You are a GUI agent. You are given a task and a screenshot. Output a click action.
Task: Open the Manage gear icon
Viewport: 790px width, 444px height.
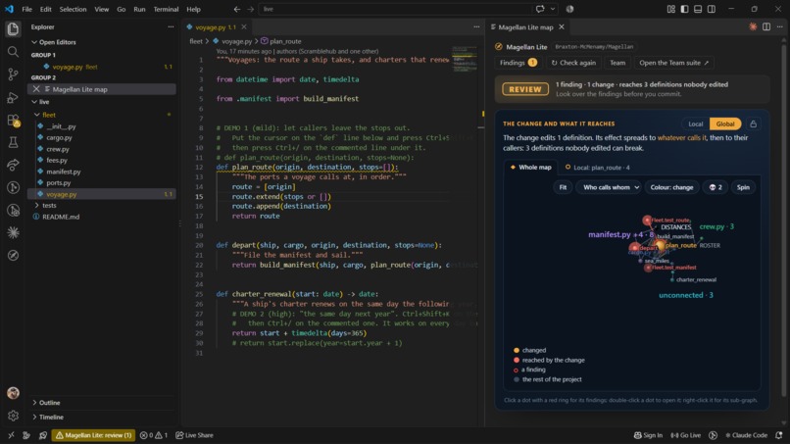click(13, 416)
